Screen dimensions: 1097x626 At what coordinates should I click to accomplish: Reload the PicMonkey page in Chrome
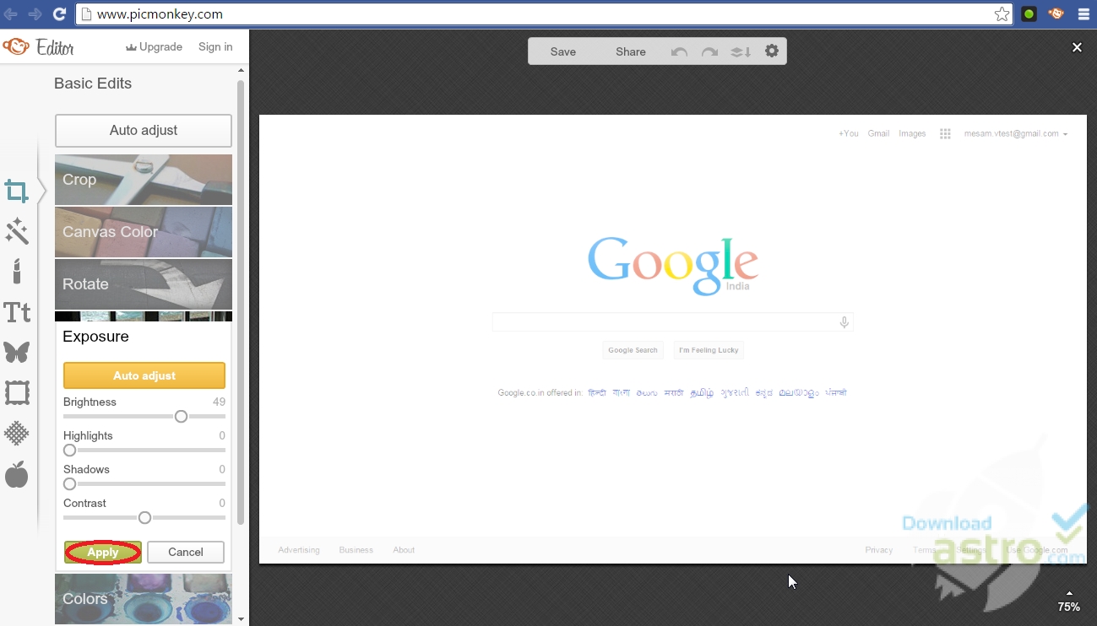pos(58,13)
